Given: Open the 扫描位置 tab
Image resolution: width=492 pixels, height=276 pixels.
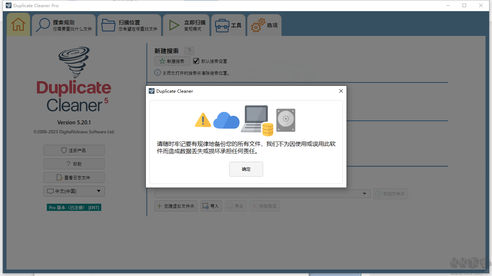Looking at the screenshot, I should tap(129, 25).
